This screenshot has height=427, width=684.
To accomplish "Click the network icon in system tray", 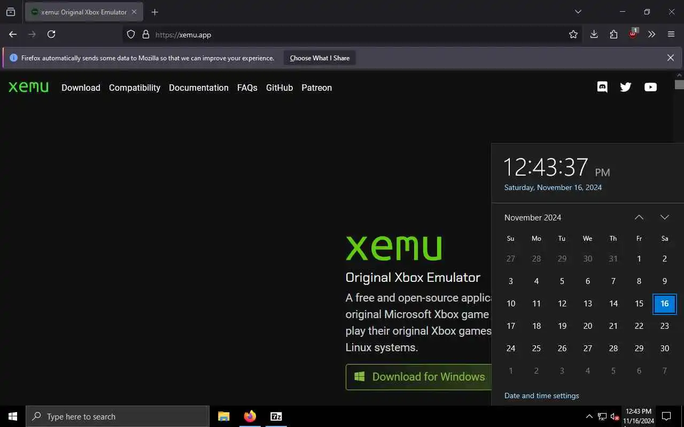I will coord(602,416).
